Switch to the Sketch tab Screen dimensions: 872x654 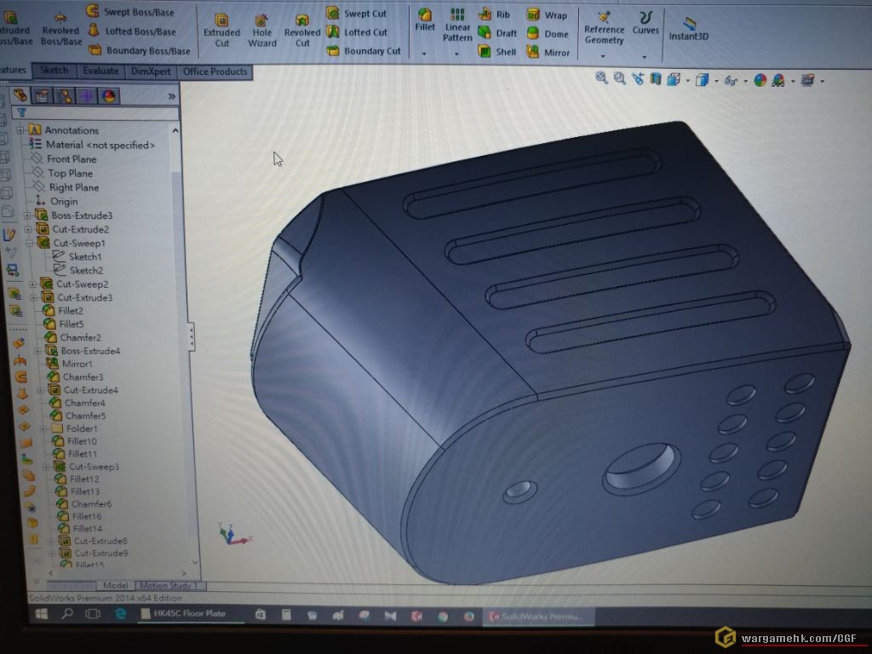[54, 71]
